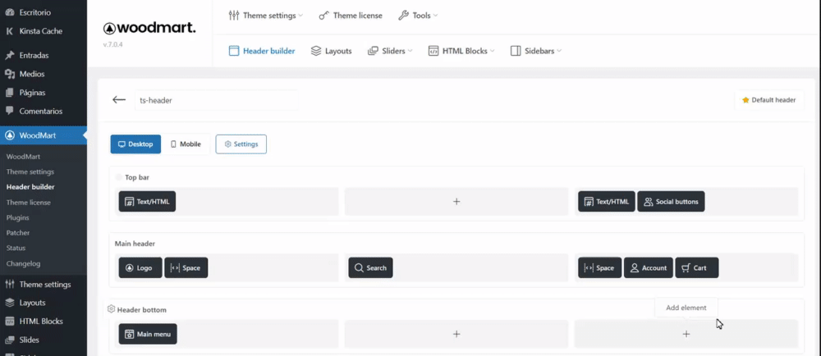Click the Header bottom row label

point(142,309)
